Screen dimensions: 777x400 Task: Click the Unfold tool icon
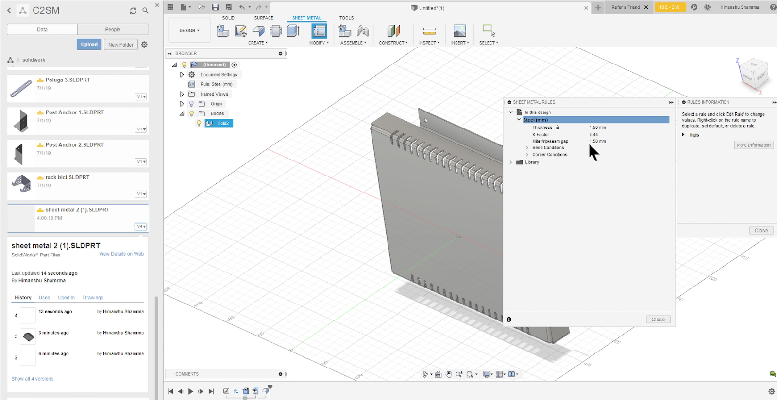(275, 31)
